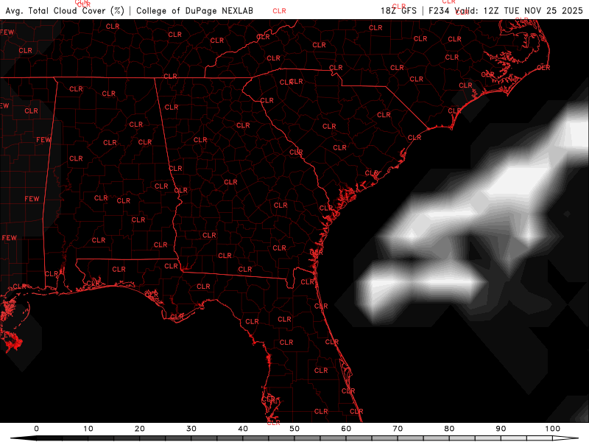Image resolution: width=589 pixels, height=442 pixels.
Task: Click the "College of DuPage NEXLAB" label
Action: (194, 10)
